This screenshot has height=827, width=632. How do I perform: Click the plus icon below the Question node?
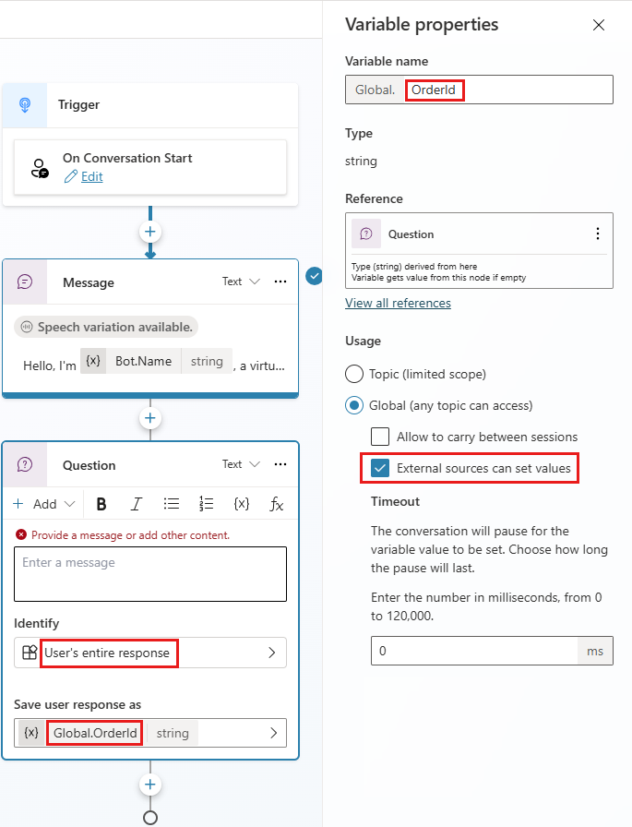coord(149,784)
